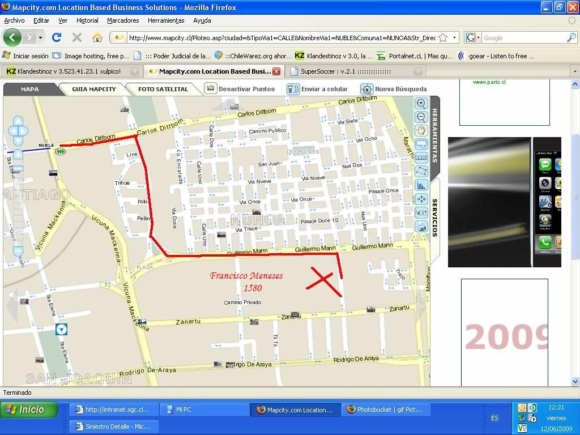The height and width of the screenshot is (435, 580).
Task: Select the zoom-out magnifier map tool
Action: click(421, 117)
